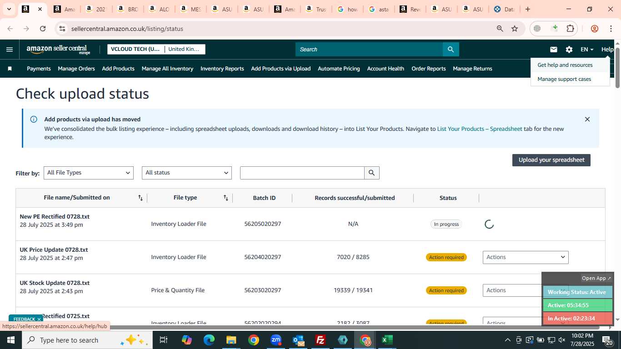Open Outlook from taskbar
The image size is (621, 349).
[298, 340]
